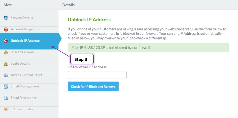The height and width of the screenshot is (118, 238).
Task: Click the Account Usage / Info icon
Action: click(x=6, y=29)
